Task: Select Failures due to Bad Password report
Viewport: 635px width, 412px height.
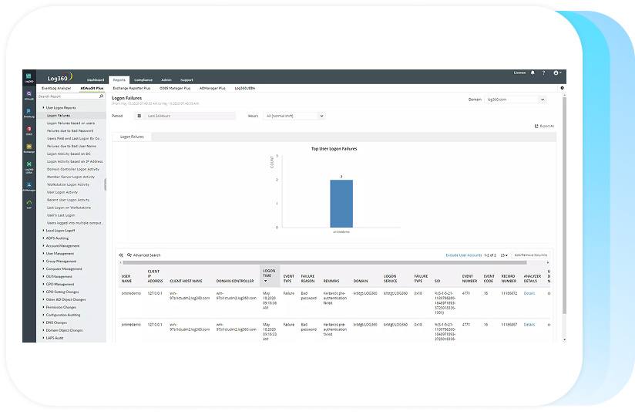Action: pos(70,131)
